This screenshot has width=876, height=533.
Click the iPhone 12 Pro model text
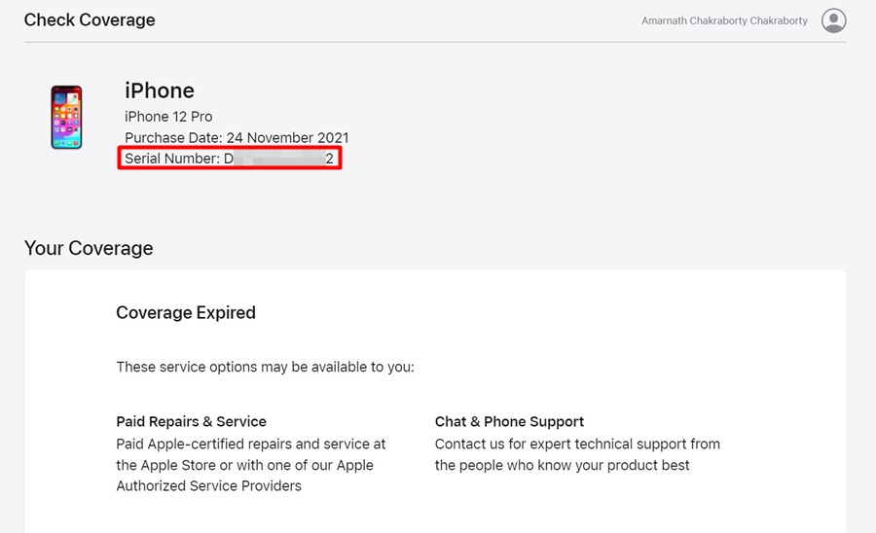pyautogui.click(x=168, y=117)
